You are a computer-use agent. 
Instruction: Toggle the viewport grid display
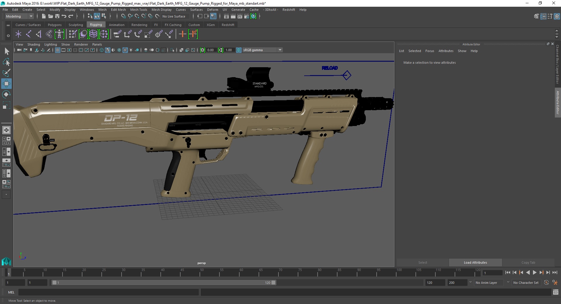click(x=58, y=50)
